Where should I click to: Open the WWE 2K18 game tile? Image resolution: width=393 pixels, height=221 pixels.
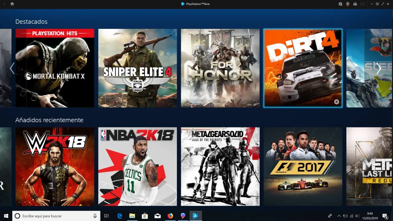coord(55,166)
